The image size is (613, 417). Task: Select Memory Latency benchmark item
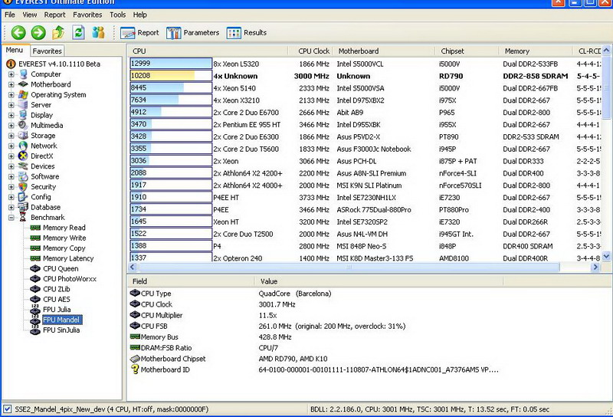[67, 258]
